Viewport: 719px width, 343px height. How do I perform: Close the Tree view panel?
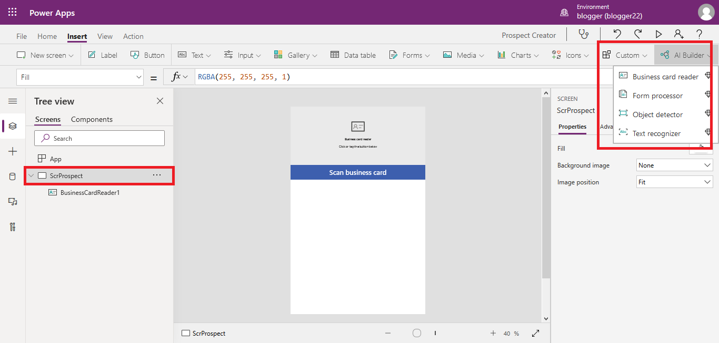pyautogui.click(x=160, y=101)
